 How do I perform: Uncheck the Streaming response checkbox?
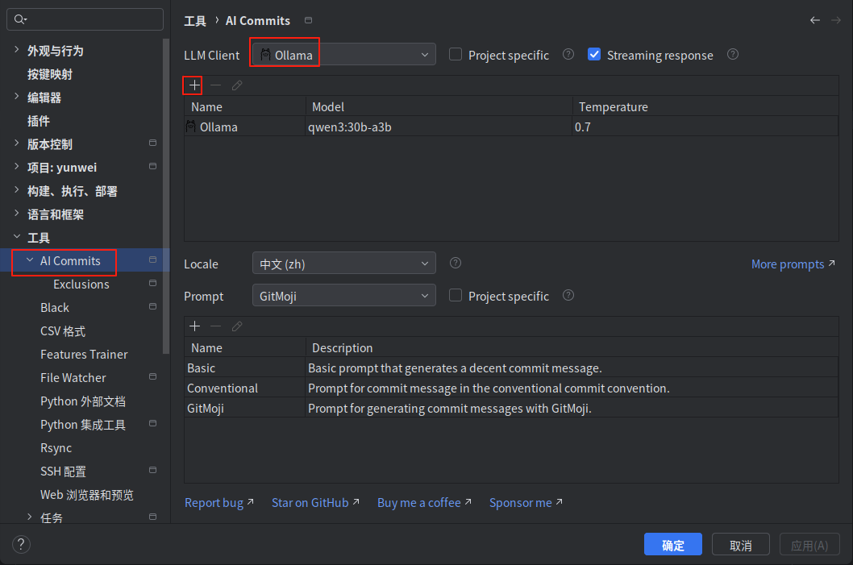(x=594, y=54)
